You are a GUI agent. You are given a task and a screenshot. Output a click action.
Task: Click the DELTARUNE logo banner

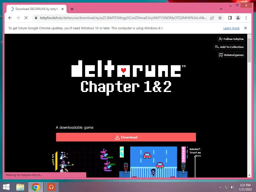point(128,77)
